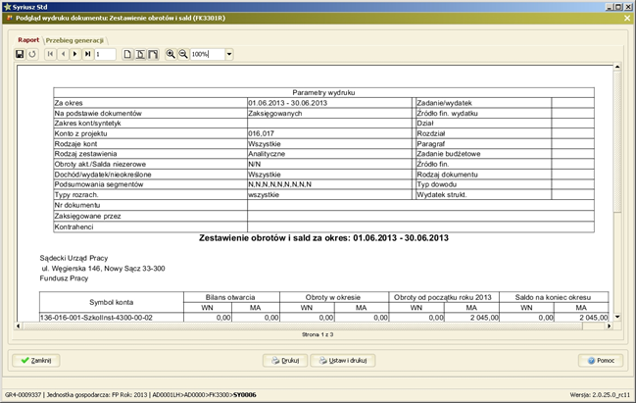636x403 pixels.
Task: Click the 'Strona 1 z 3' page indicator
Action: [318, 334]
